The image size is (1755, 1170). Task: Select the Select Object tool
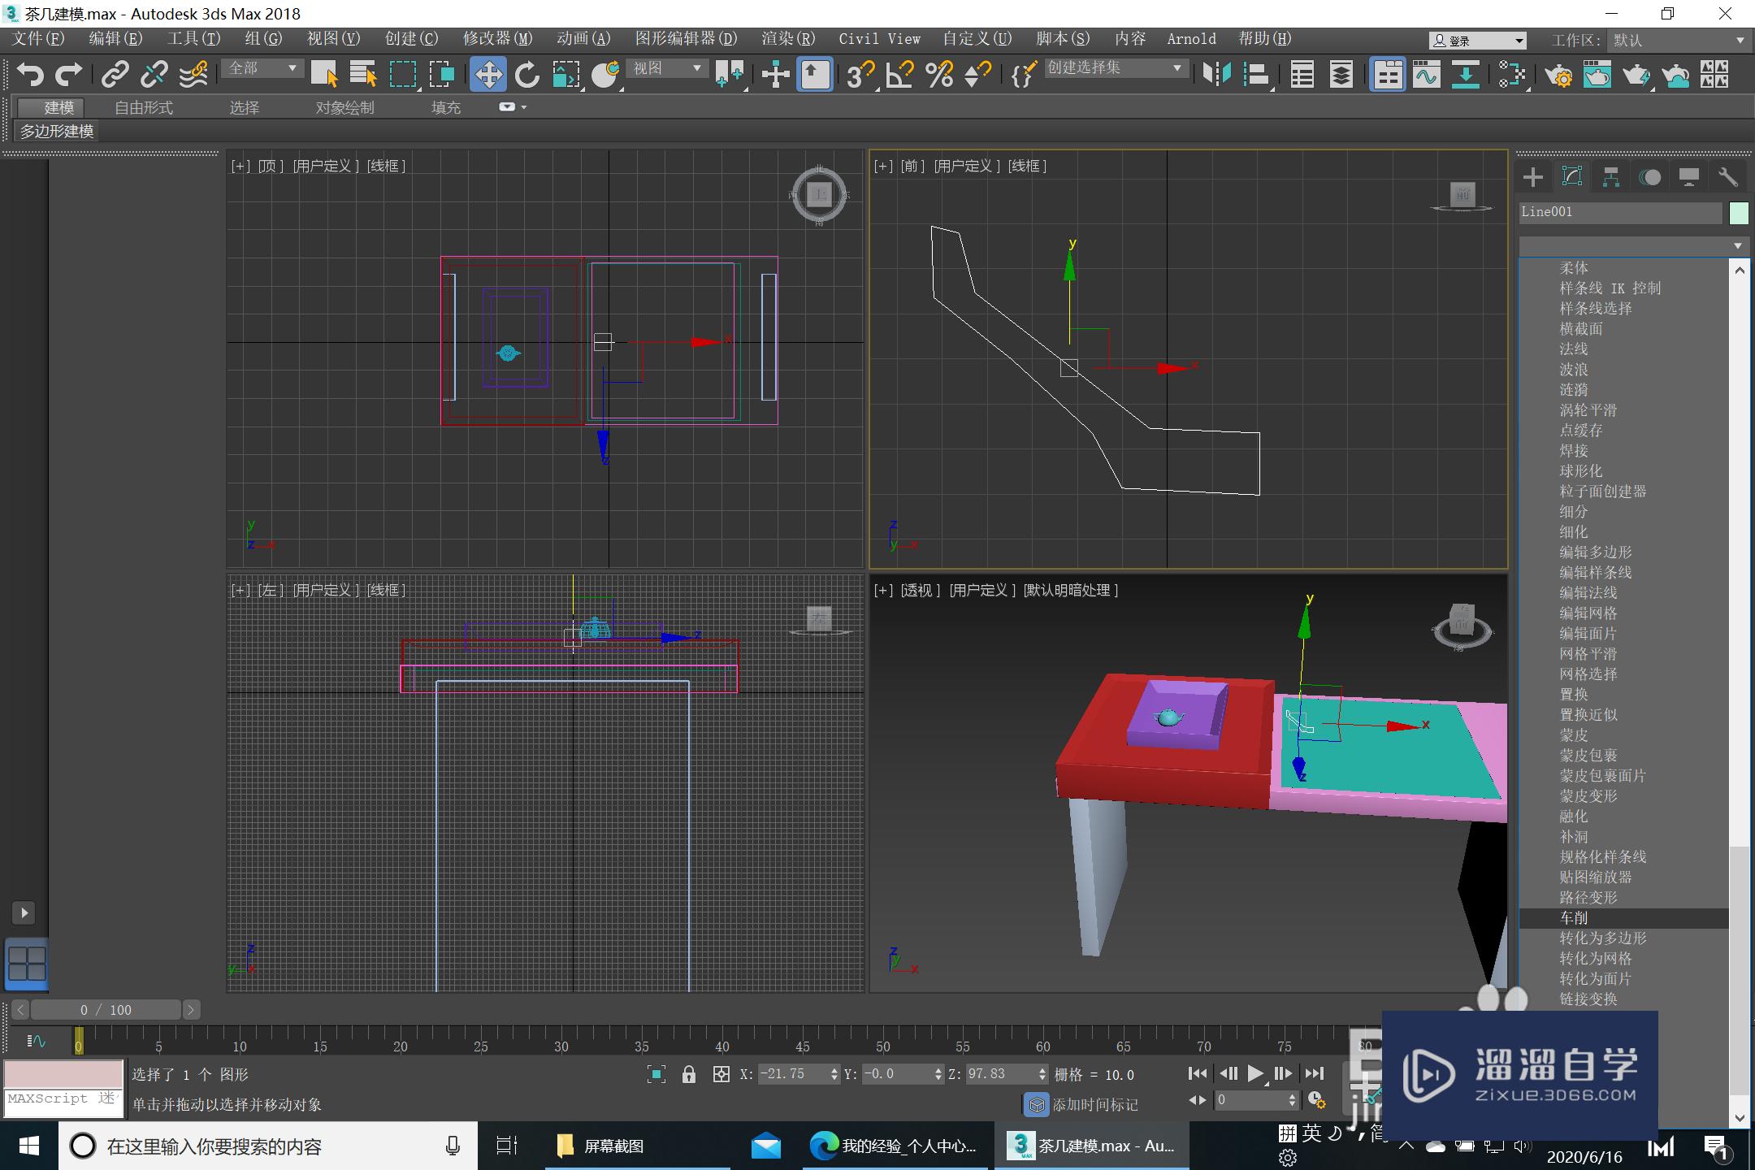pos(324,75)
